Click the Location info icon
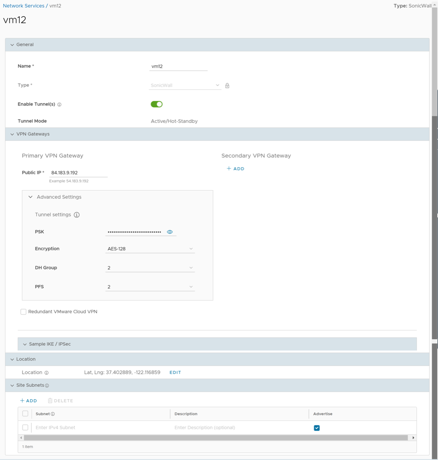The height and width of the screenshot is (460, 438). [x=47, y=373]
